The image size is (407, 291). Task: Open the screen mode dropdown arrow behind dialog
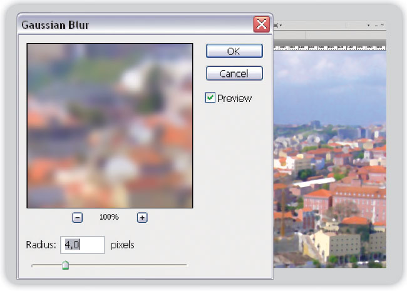[281, 25]
